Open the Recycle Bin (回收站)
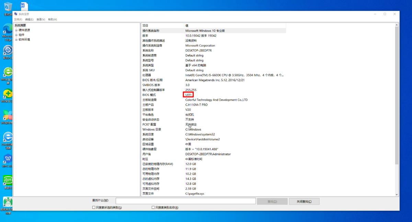The height and width of the screenshot is (222, 412). (7, 7)
